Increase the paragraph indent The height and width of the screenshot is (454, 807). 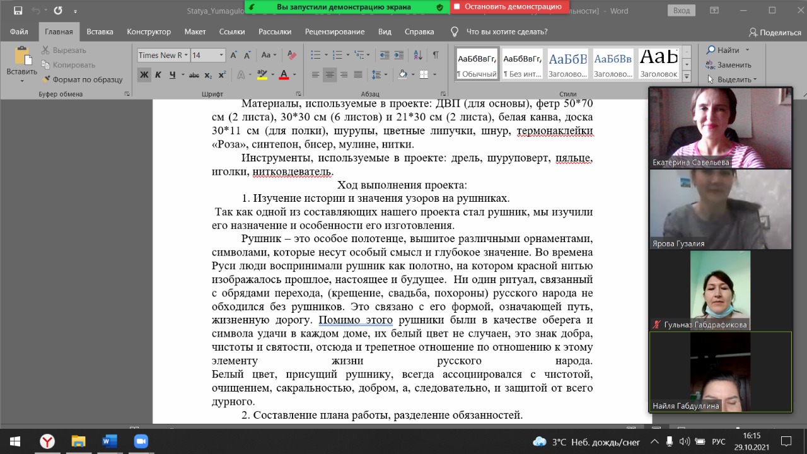pyautogui.click(x=398, y=55)
